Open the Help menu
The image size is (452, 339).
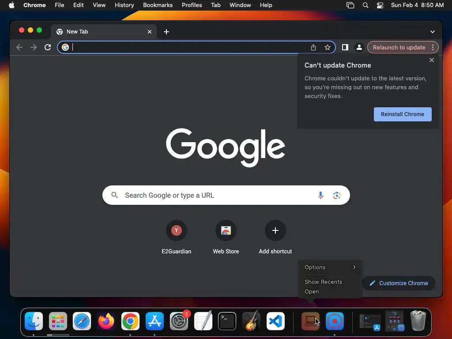click(x=266, y=5)
